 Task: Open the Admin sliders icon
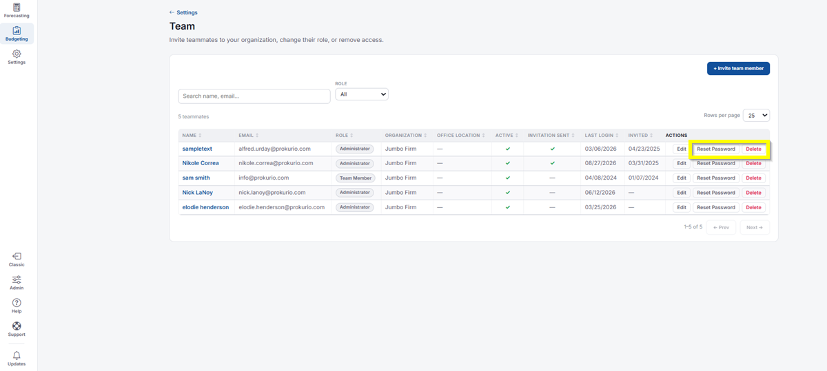point(17,283)
